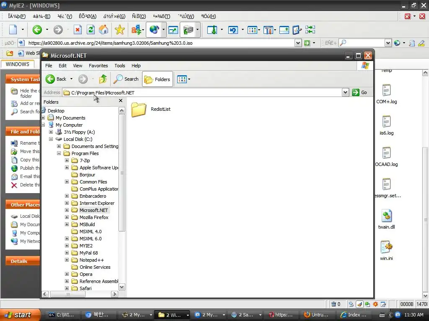The width and height of the screenshot is (429, 321).
Task: Click the MyIE2 search box
Action: coord(365,43)
